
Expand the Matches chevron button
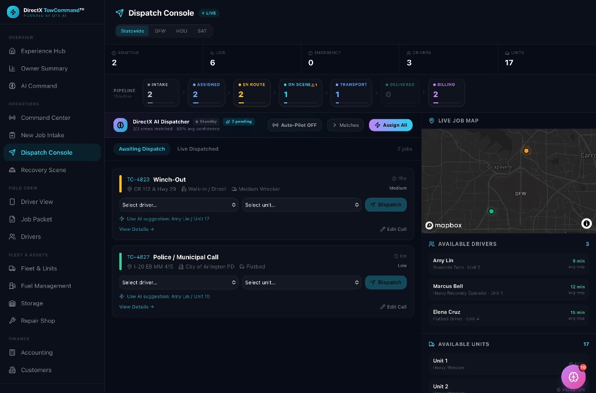click(x=346, y=125)
